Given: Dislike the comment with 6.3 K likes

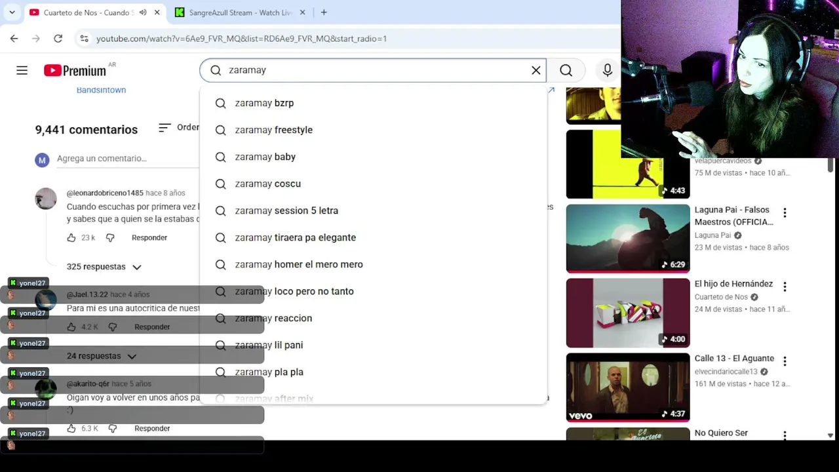Looking at the screenshot, I should (x=113, y=429).
